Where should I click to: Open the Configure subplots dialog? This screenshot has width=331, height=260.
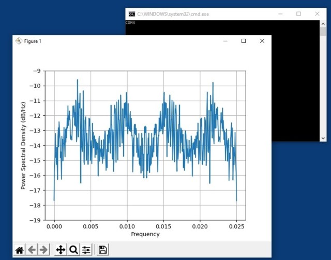pyautogui.click(x=86, y=250)
